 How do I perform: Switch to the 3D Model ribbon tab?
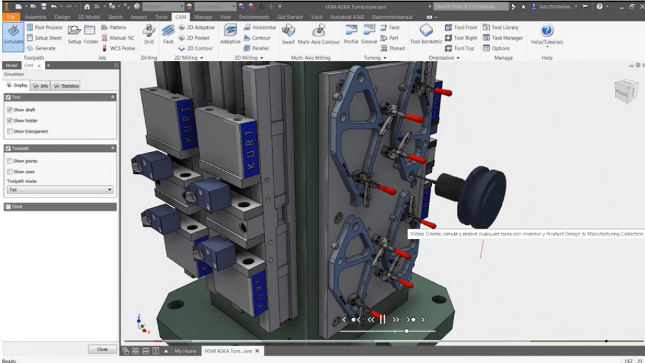click(x=89, y=17)
